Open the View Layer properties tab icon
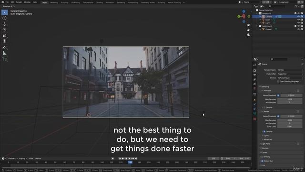Screen dimensions: 305x172 254,80
